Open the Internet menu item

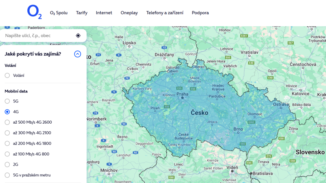coord(104,13)
